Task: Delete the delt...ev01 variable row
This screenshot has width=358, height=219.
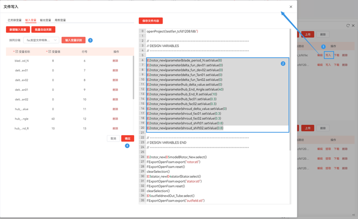Action: click(115, 71)
